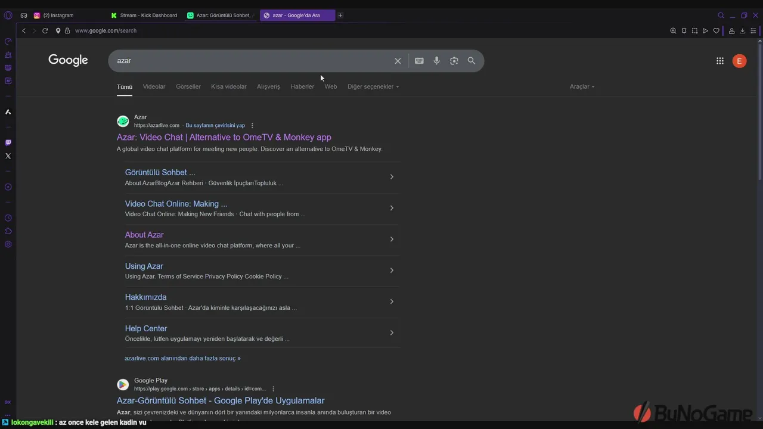The width and height of the screenshot is (763, 429).
Task: Click chevron beside Using Azar
Action: (x=392, y=270)
